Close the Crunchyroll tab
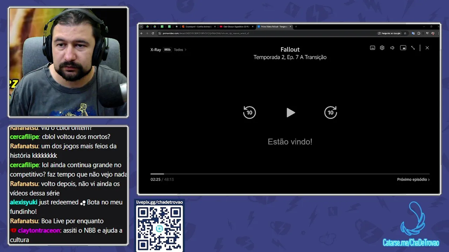 pos(215,27)
